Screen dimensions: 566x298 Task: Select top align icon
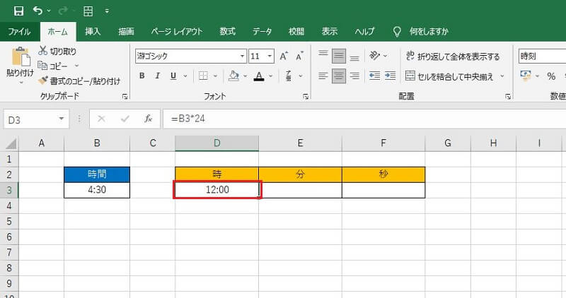(323, 55)
